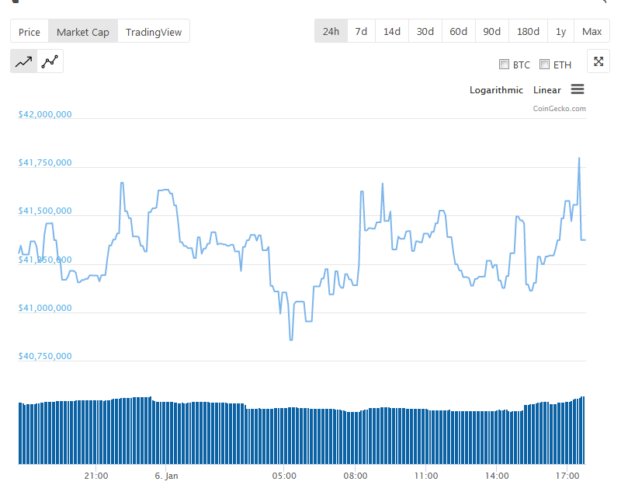Image resolution: width=628 pixels, height=499 pixels.
Task: Click the 11:00 time axis label
Action: pos(425,476)
